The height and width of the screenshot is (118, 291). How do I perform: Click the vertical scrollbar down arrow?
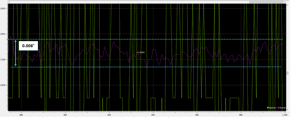click(287, 109)
